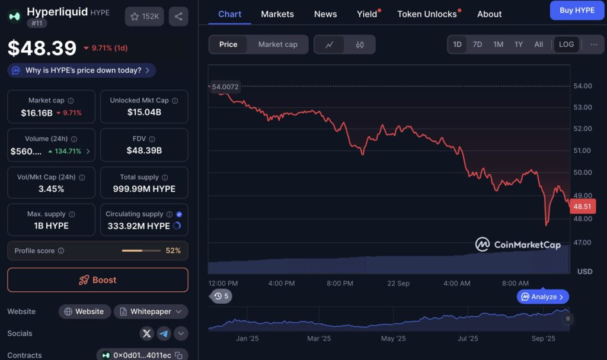Viewport: 607px width, 360px height.
Task: Open the Token Unlocks tab
Action: tap(427, 14)
